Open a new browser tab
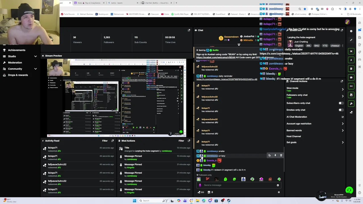Viewport: 363px width, 204px height. pyautogui.click(x=176, y=3)
